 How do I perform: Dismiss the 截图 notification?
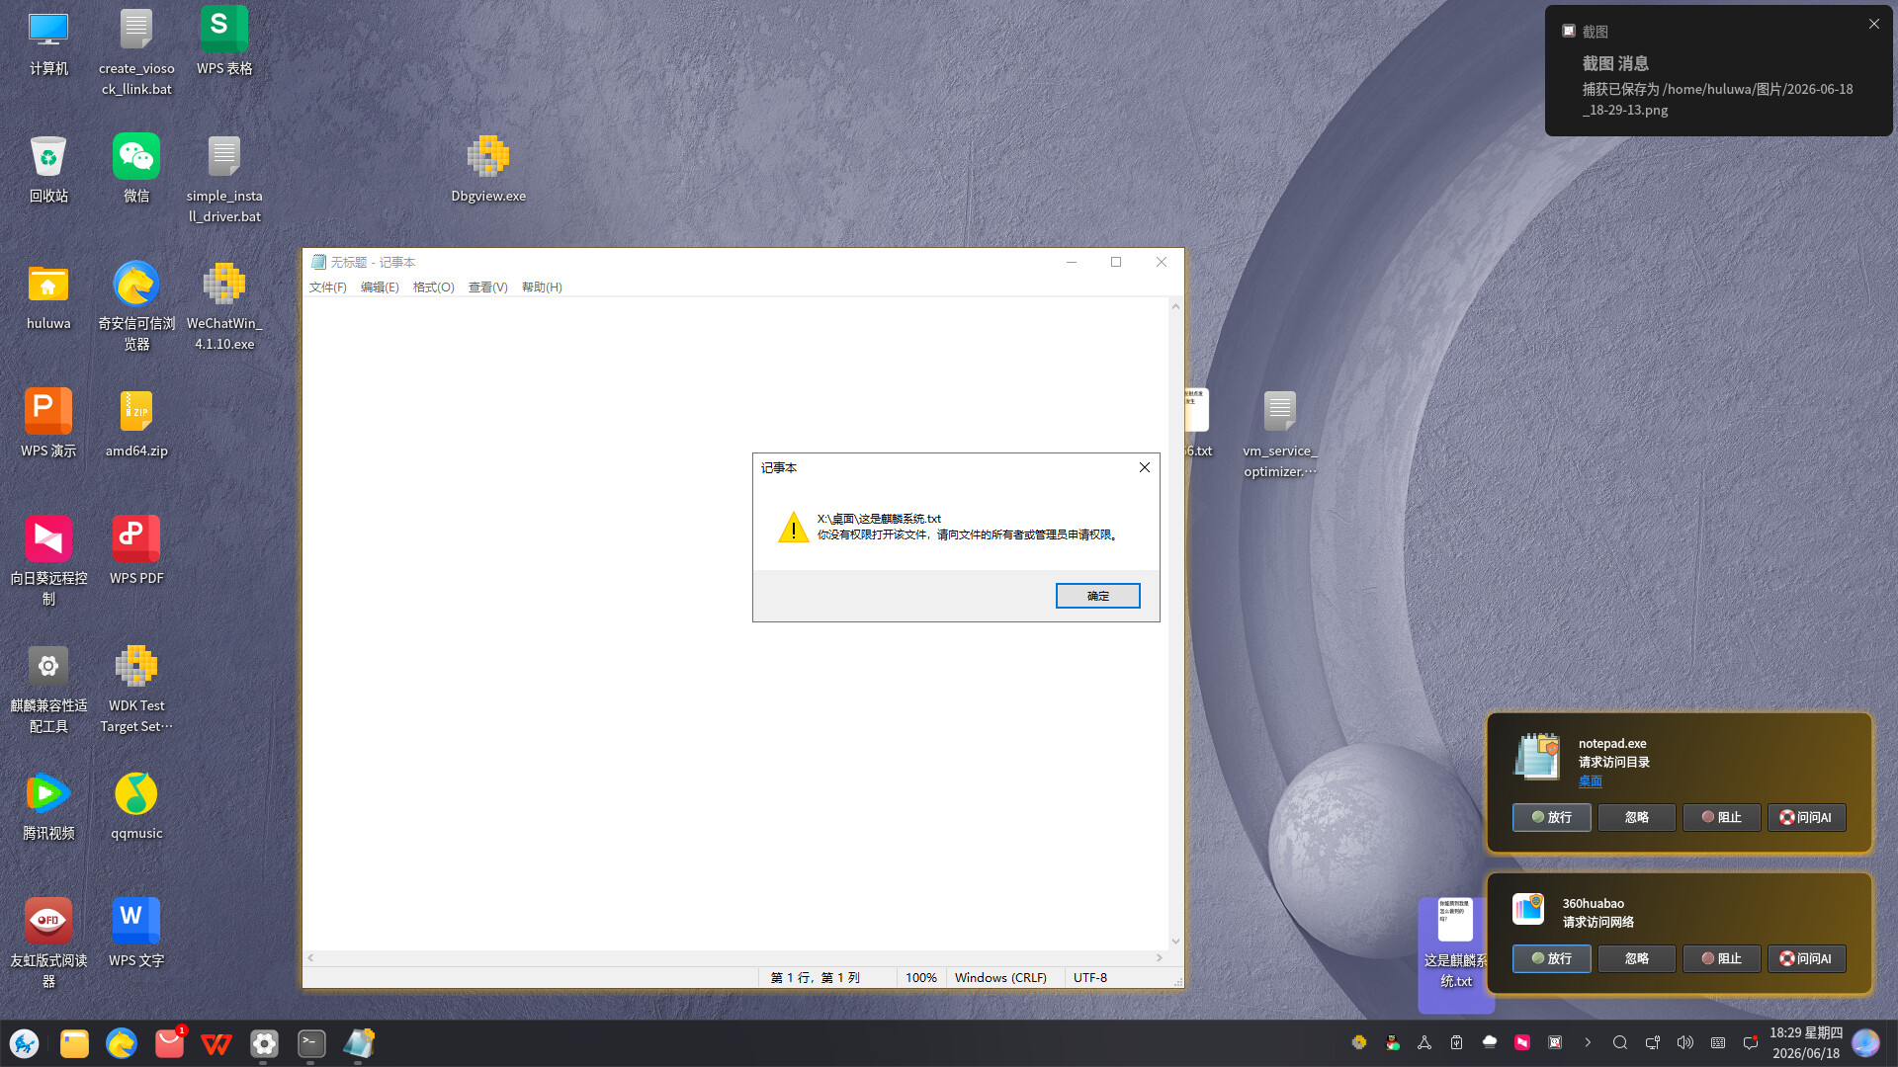pyautogui.click(x=1873, y=25)
